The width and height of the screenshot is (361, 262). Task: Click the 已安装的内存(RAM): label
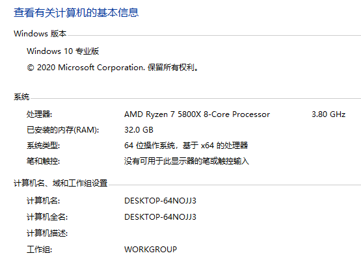coord(63,130)
